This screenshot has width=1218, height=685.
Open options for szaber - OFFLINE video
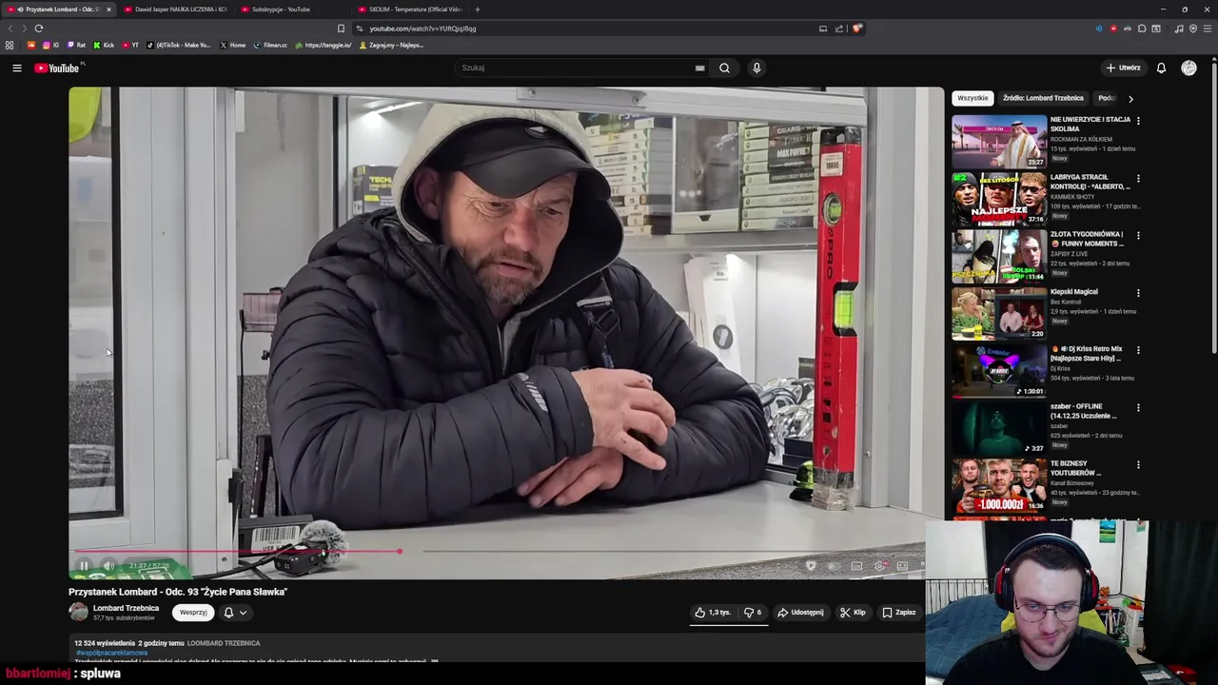pos(1138,407)
